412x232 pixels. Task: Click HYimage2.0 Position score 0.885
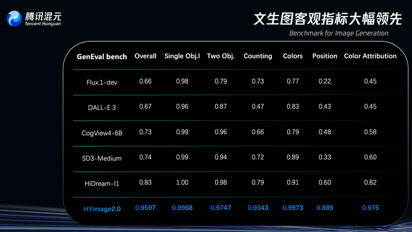[325, 208]
